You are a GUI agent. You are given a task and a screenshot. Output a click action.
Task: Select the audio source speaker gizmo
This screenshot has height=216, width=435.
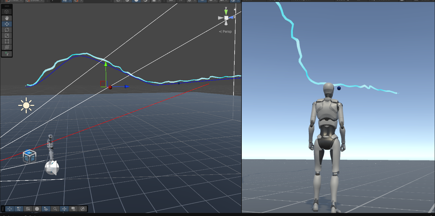click(52, 167)
